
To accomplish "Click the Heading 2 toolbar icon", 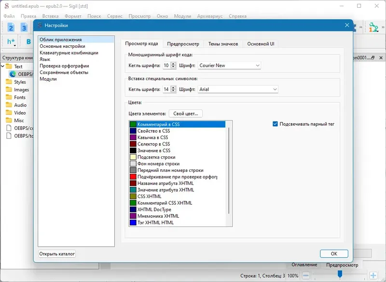I will pos(11,28).
